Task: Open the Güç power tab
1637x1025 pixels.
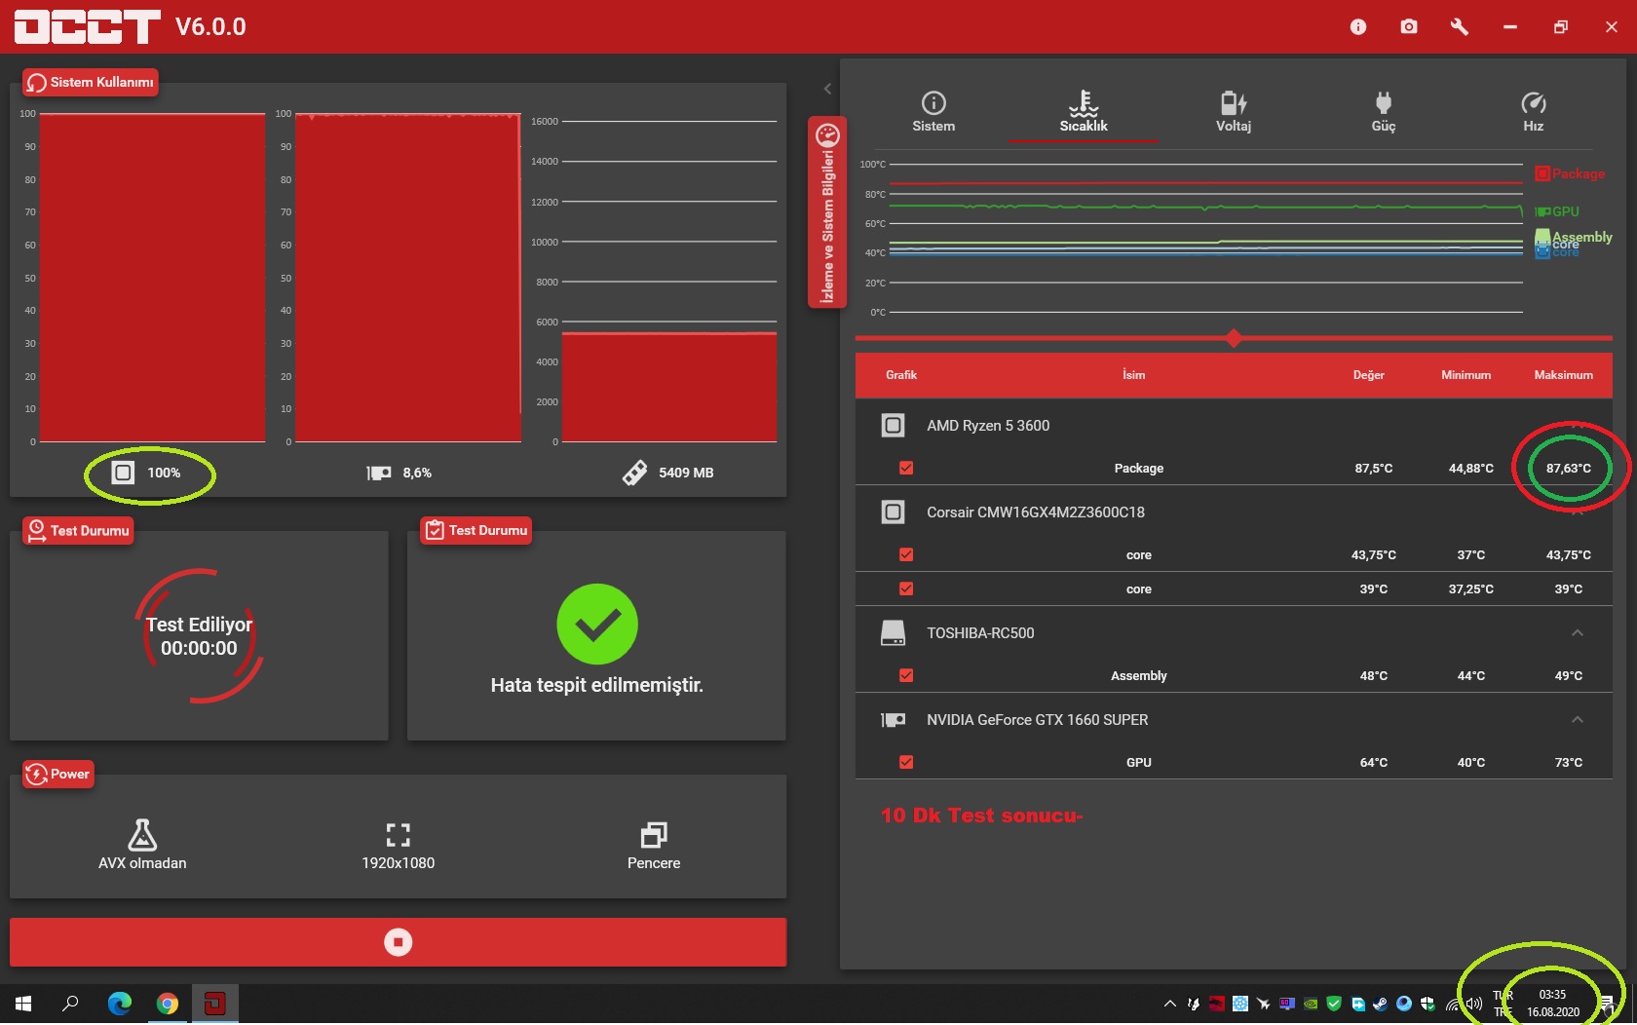Action: [1384, 112]
